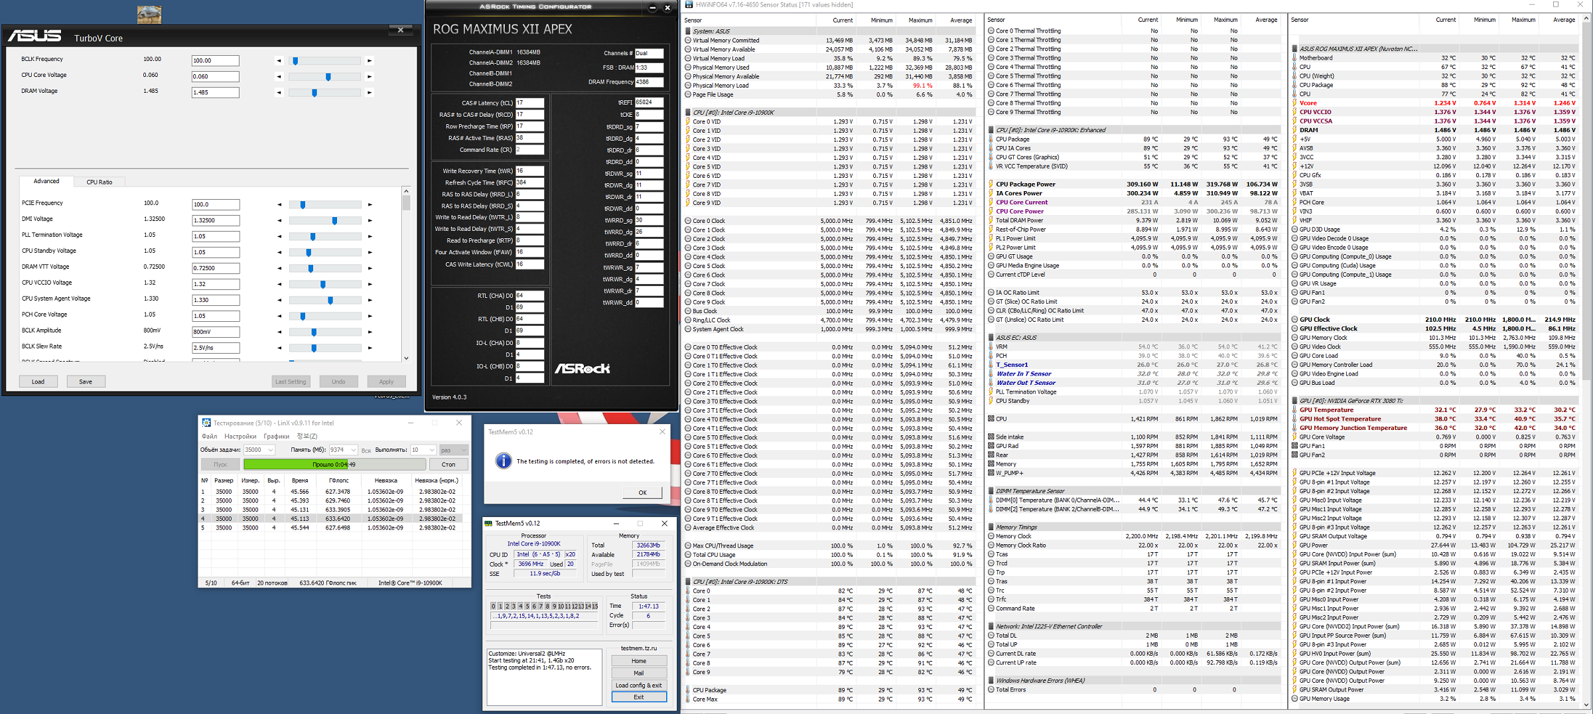Click the Save button in TurboV Core
This screenshot has height=714, width=1593.
click(86, 382)
